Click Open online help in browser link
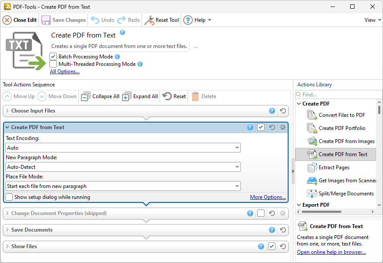Screen dimensions: 383x263 coord(331,252)
